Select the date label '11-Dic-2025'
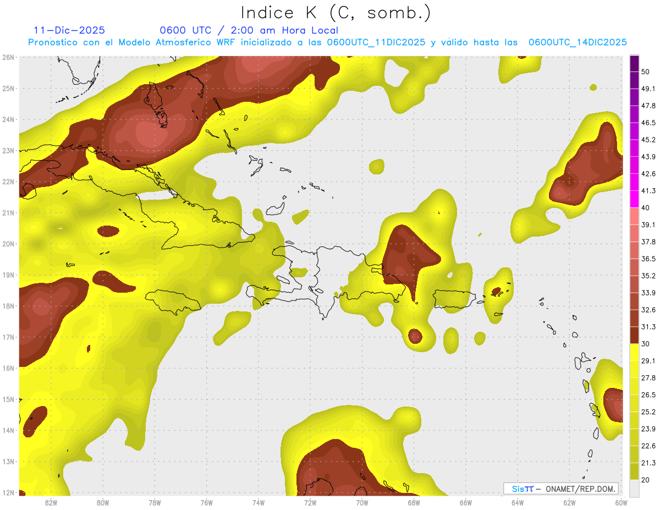 tap(69, 30)
